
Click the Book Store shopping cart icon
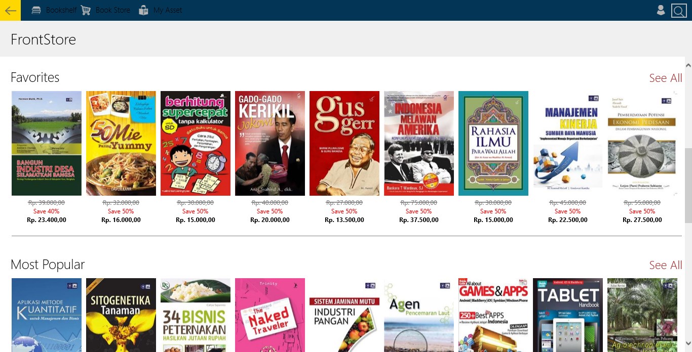[x=86, y=10]
